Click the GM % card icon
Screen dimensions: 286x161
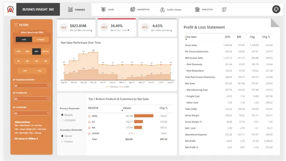tap(104, 27)
